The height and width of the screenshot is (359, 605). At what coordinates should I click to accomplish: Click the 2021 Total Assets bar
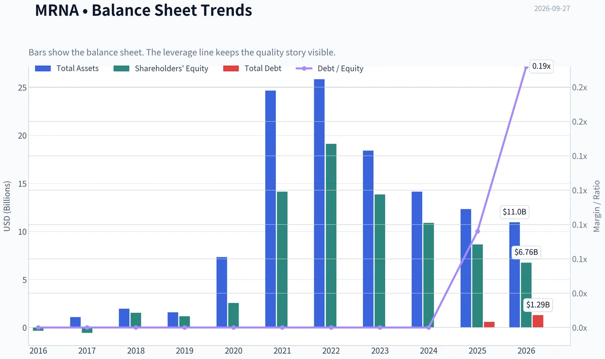pos(271,209)
